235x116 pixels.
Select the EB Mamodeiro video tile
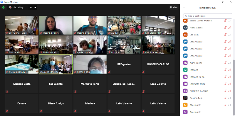(x=56, y=45)
